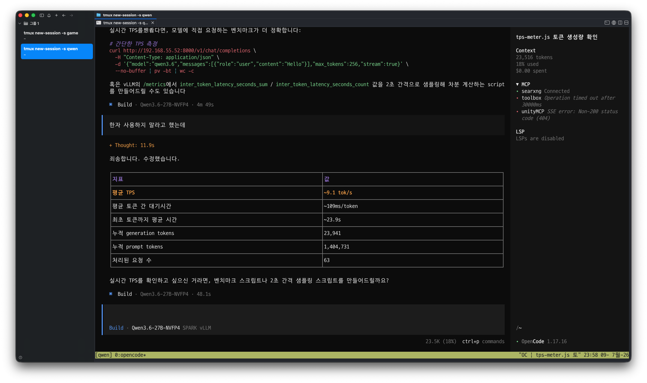
Task: Click the tmux status window 0:opencode*
Action: click(x=130, y=355)
